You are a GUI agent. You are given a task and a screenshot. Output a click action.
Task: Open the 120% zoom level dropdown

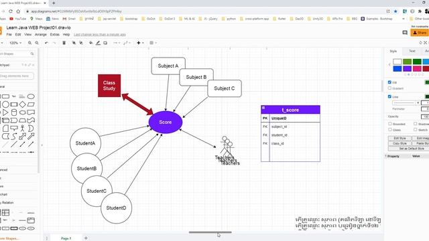click(15, 43)
